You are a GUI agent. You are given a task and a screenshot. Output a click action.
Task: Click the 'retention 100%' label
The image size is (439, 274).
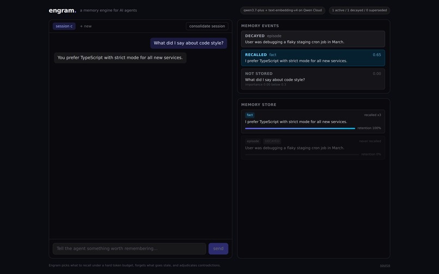[x=369, y=128]
